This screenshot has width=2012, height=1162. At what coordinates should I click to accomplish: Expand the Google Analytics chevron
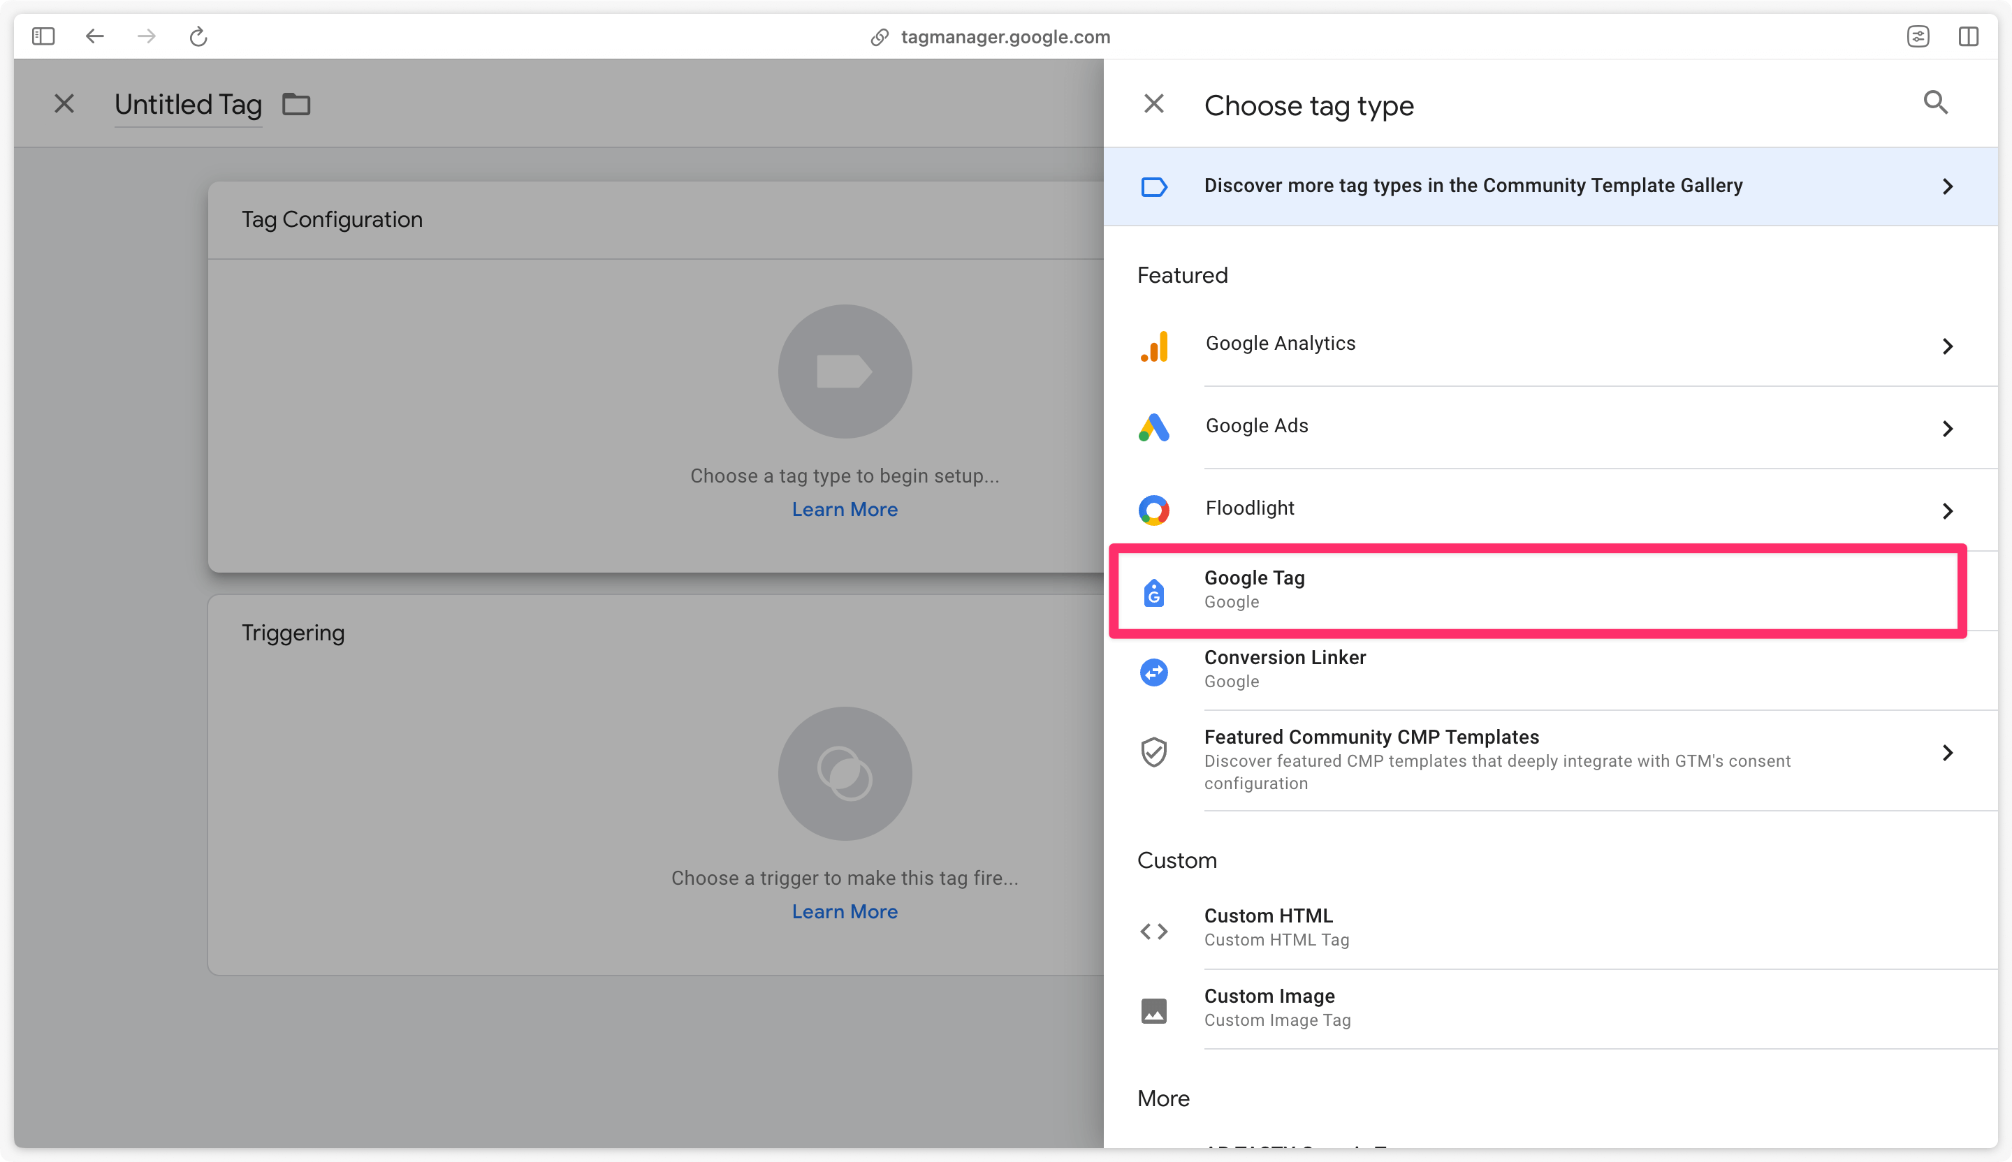pyautogui.click(x=1947, y=346)
